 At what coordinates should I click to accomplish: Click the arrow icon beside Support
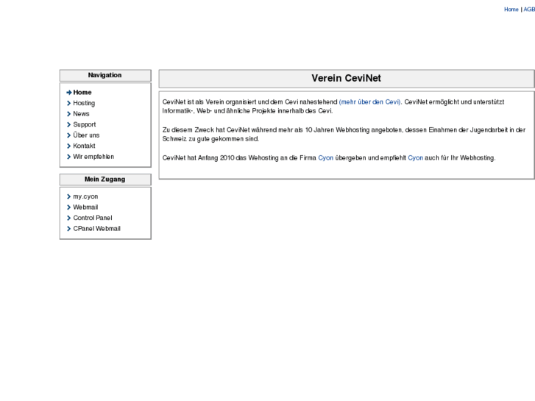point(68,125)
